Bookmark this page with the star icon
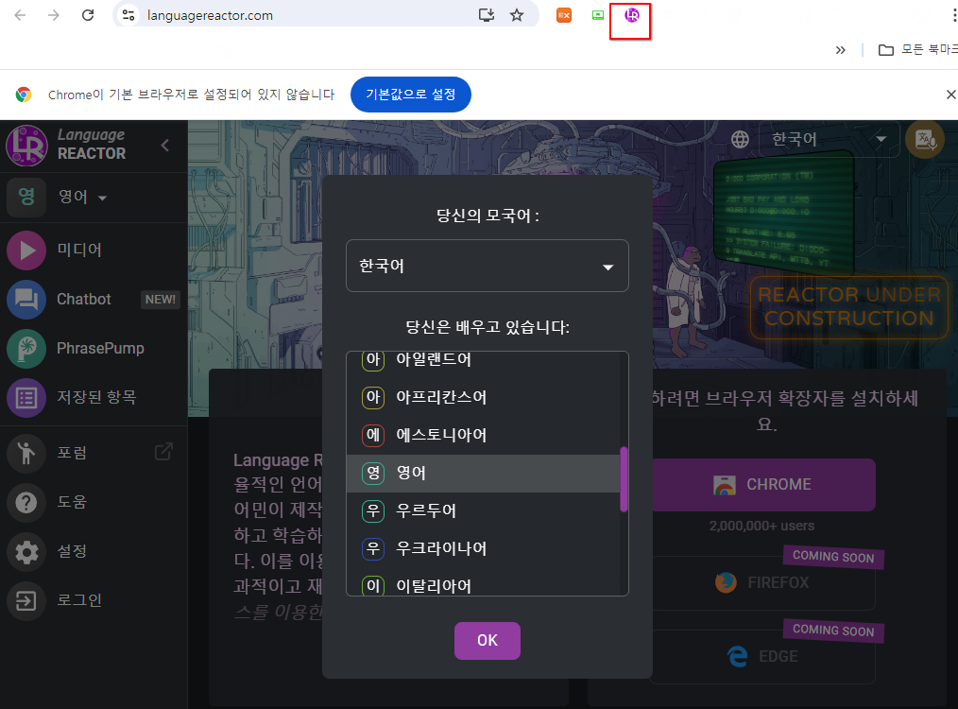 (x=517, y=15)
